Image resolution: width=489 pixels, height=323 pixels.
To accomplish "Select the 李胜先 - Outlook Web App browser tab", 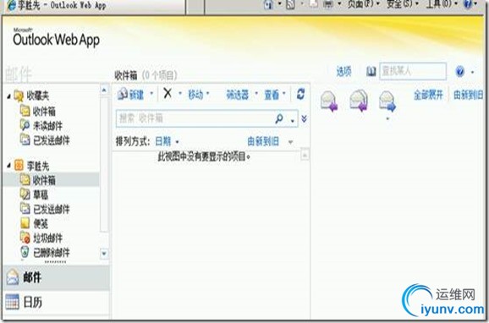I will (x=94, y=6).
